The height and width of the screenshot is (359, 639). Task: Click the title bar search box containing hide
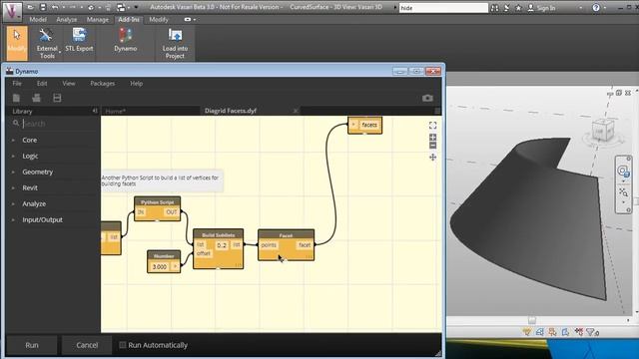(x=443, y=8)
